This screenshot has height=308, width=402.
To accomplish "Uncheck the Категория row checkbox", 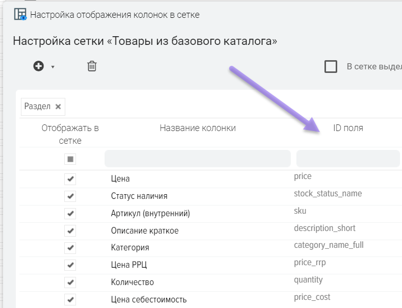I will [70, 248].
